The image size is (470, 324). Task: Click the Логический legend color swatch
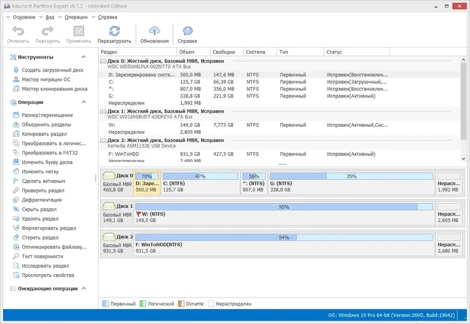click(x=143, y=303)
